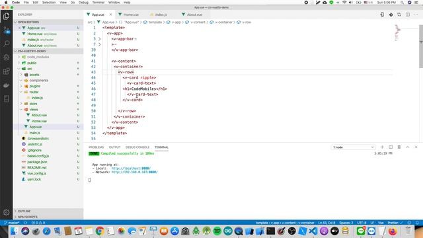
Task: Expand the node_modules folder
Action: coord(38,57)
